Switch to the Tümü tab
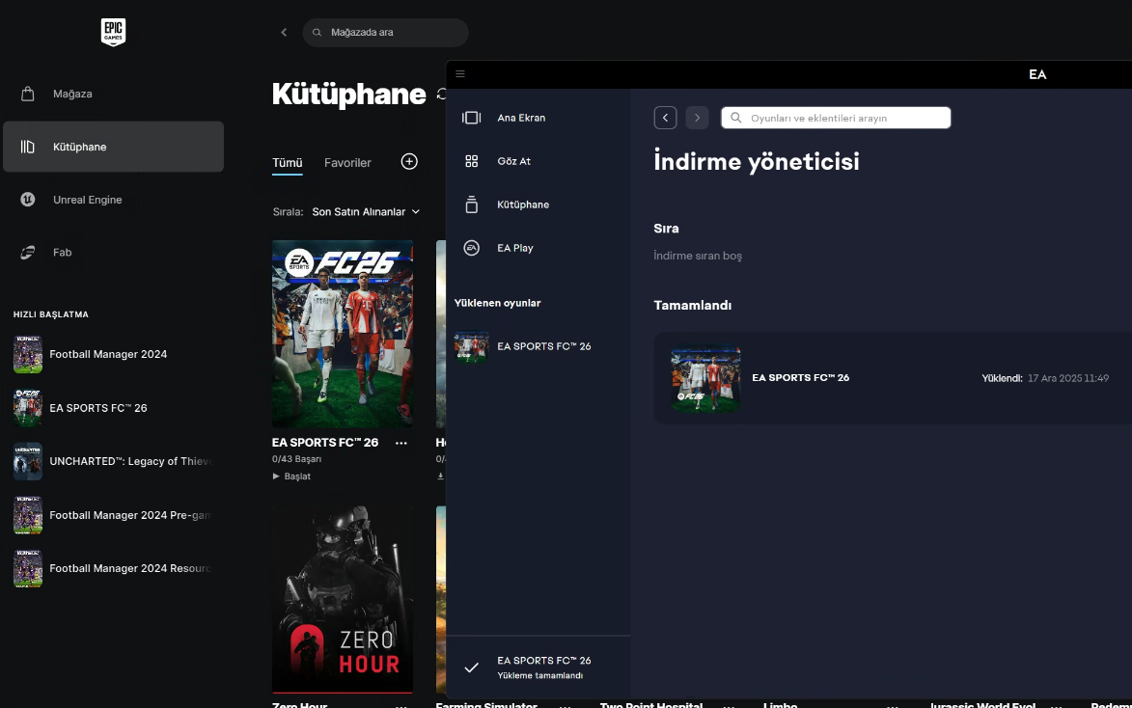This screenshot has height=708, width=1132. (x=288, y=162)
